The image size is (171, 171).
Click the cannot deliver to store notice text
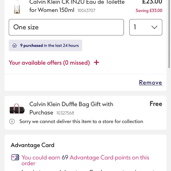tap(81, 122)
